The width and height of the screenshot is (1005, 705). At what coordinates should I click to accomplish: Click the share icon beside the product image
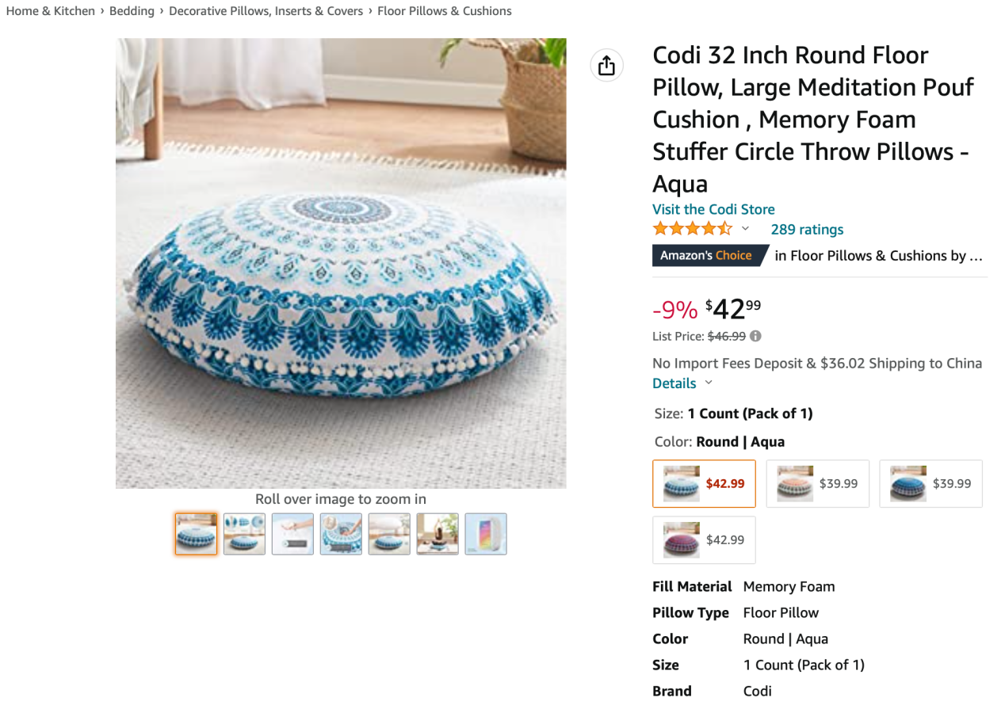pos(606,65)
